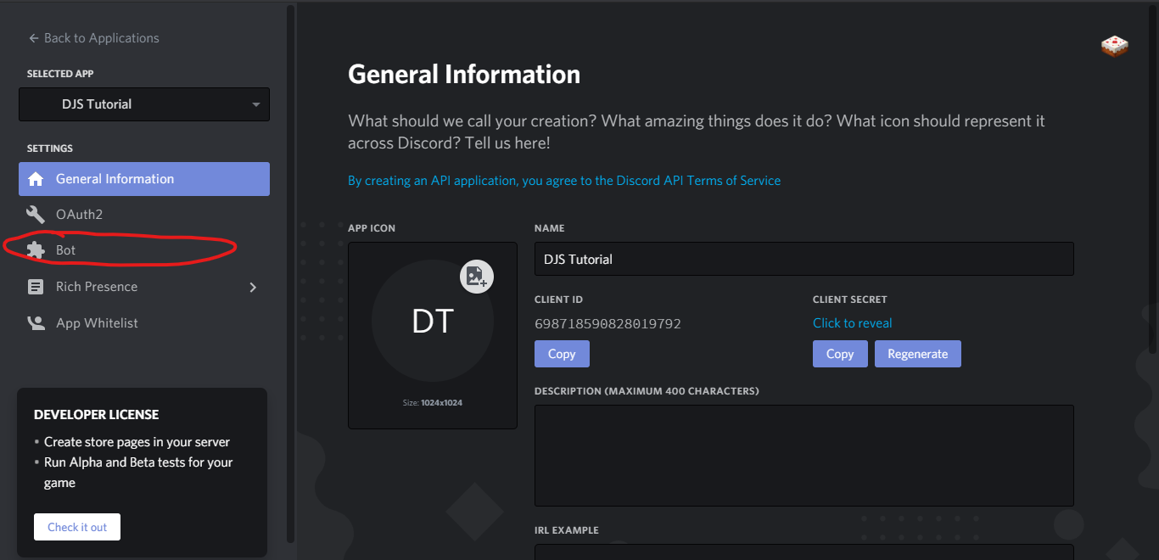Click the Bot puzzle piece icon
The image size is (1159, 560).
(36, 250)
